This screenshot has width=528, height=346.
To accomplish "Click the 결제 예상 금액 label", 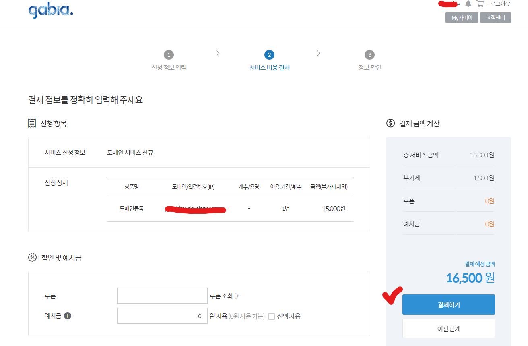I will point(480,264).
